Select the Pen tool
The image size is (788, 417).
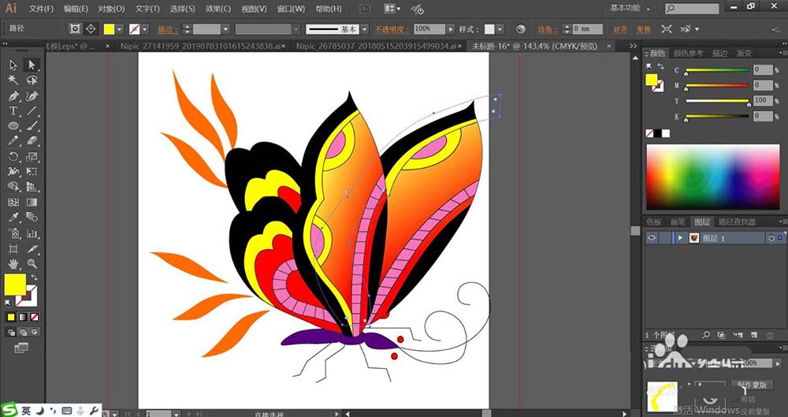click(x=13, y=95)
